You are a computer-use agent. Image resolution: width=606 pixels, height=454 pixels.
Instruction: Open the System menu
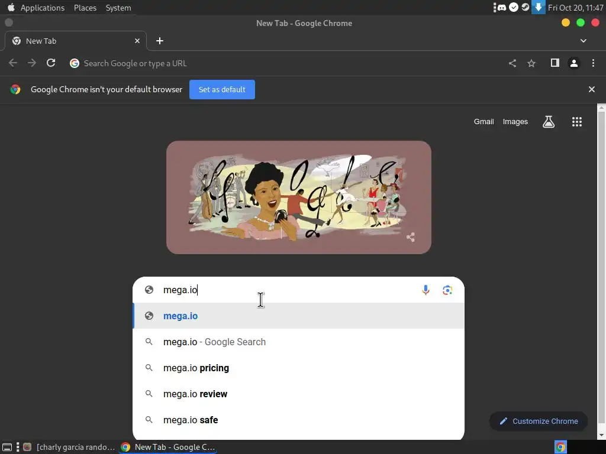coord(118,8)
